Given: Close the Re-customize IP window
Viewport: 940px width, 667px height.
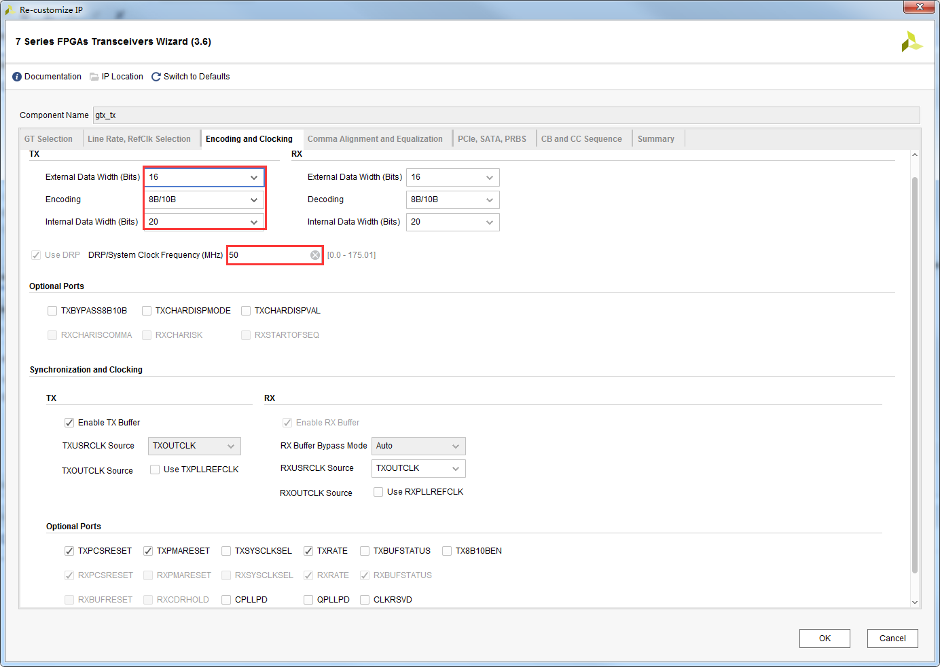Looking at the screenshot, I should pyautogui.click(x=920, y=7).
